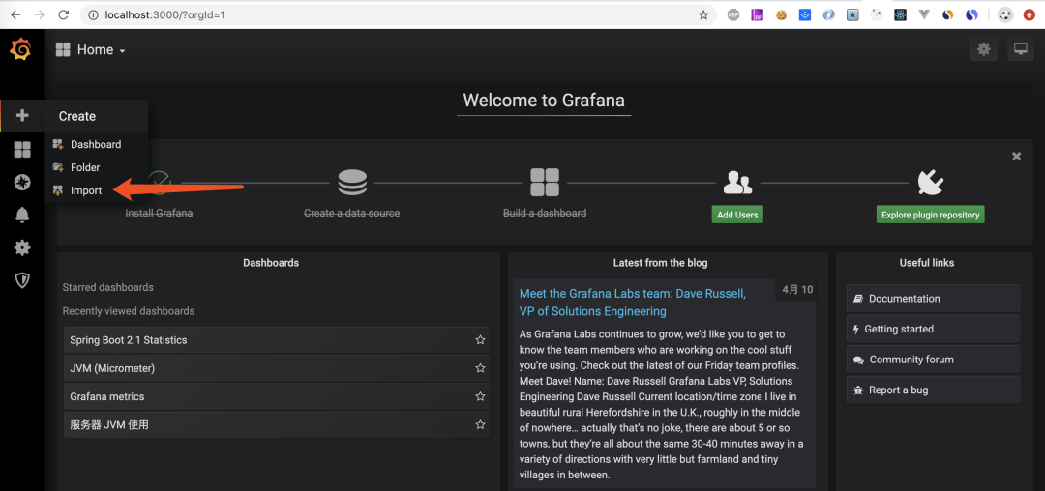Click the database icon for data source
Screen dimensions: 1045x491
tap(352, 183)
